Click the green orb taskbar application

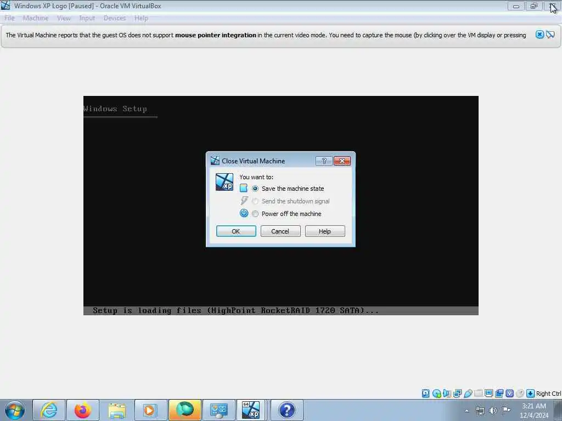[184, 410]
